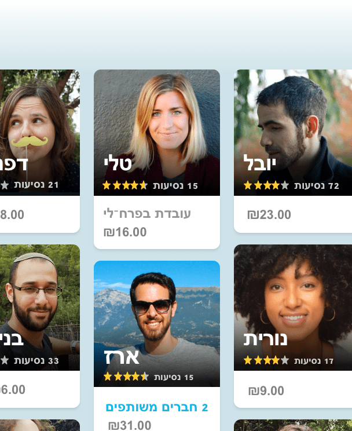352x431 pixels.
Task: Select the ₪31.00 price on ארז's card
Action: click(x=130, y=426)
